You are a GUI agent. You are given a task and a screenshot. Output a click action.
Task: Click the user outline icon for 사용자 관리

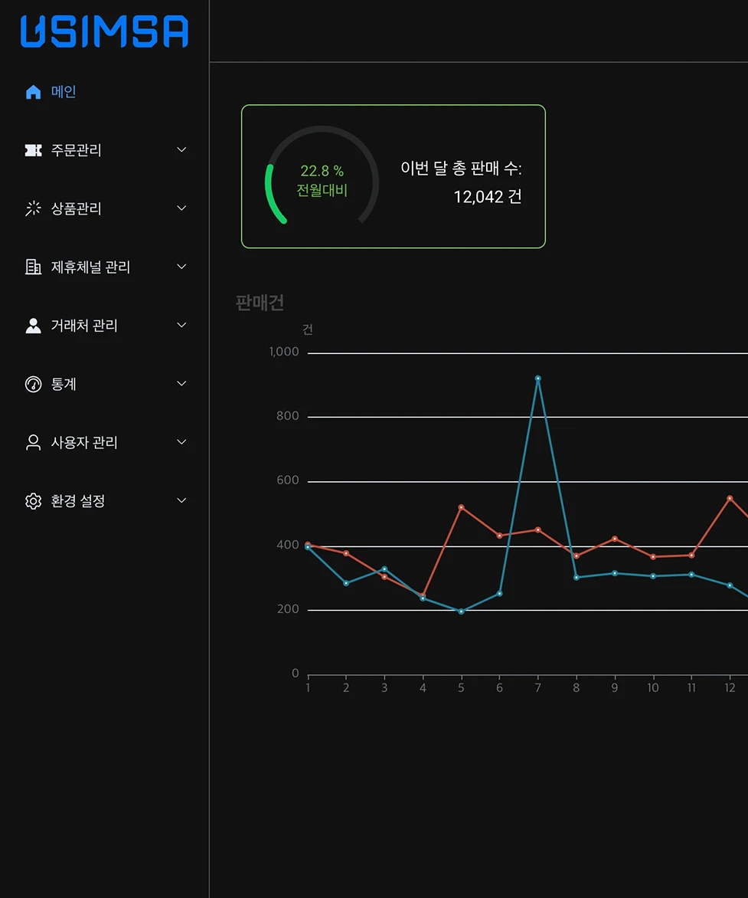pyautogui.click(x=32, y=442)
